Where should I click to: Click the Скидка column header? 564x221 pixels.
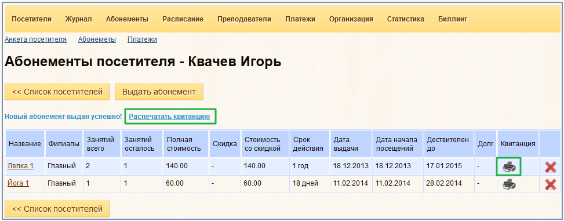click(x=225, y=144)
